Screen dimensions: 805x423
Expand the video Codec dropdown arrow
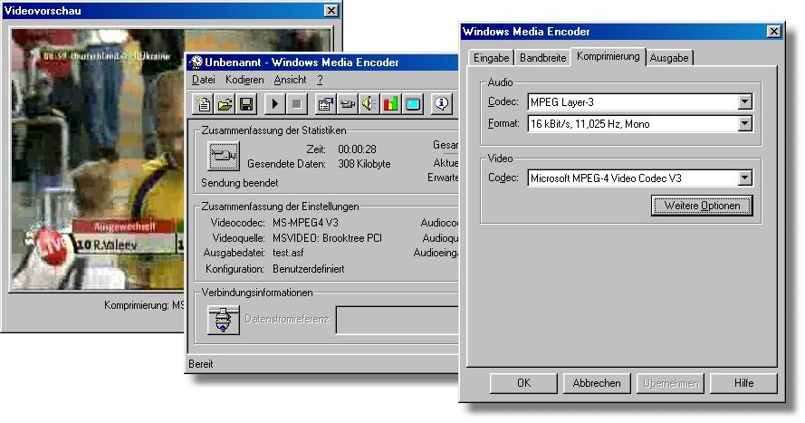pos(745,178)
